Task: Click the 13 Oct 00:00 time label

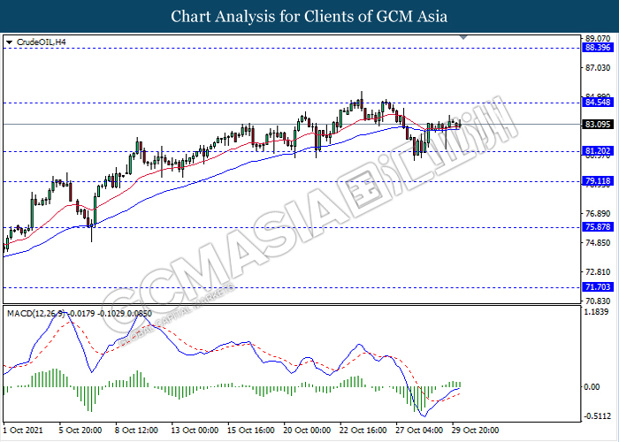Action: click(195, 431)
